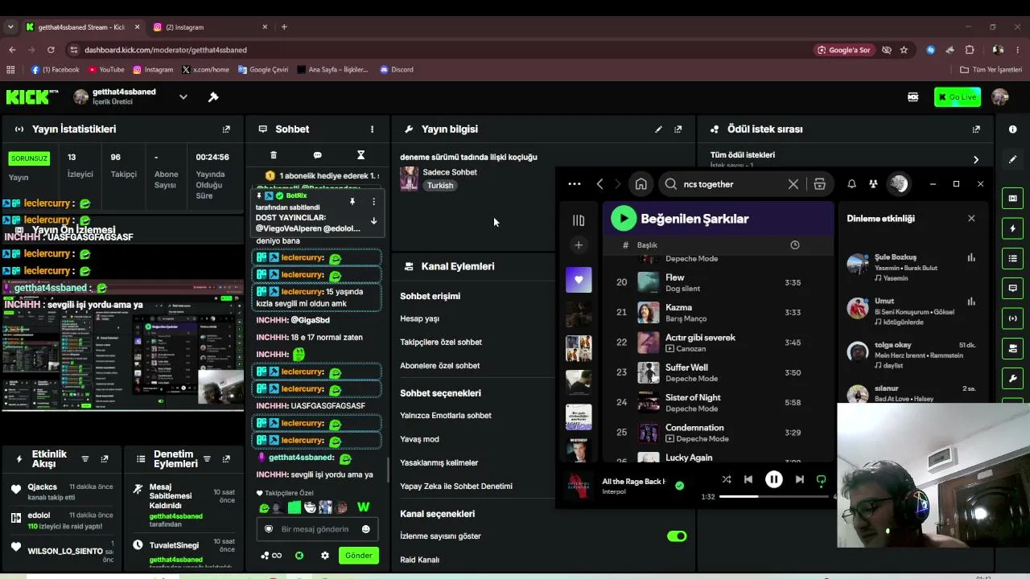The height and width of the screenshot is (579, 1030).
Task: Click the info icon in right sidebar
Action: [x=1012, y=129]
